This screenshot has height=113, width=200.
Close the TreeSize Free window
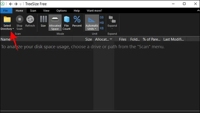[195, 4]
